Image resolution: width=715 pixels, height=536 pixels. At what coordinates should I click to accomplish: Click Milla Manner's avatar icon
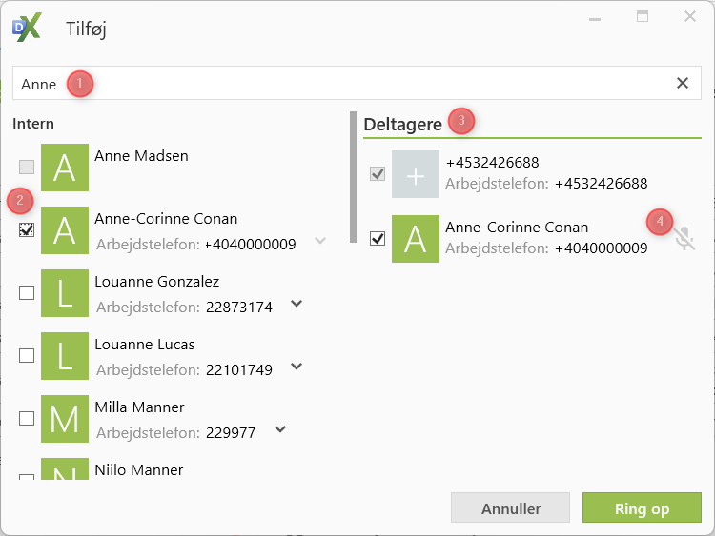(x=64, y=419)
